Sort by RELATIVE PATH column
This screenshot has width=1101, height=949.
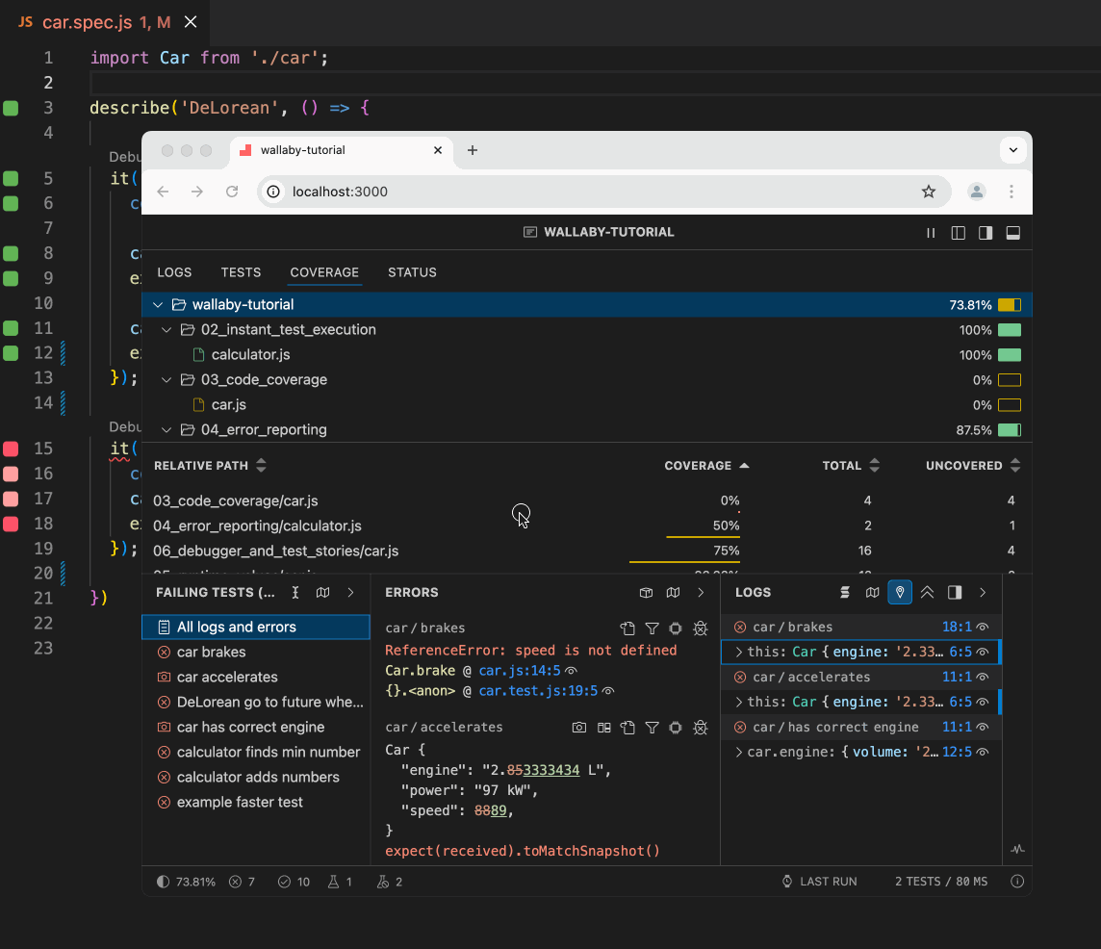pos(210,465)
